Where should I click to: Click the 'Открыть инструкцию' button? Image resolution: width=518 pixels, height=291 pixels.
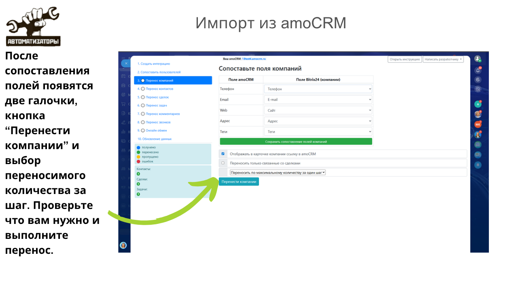(405, 59)
